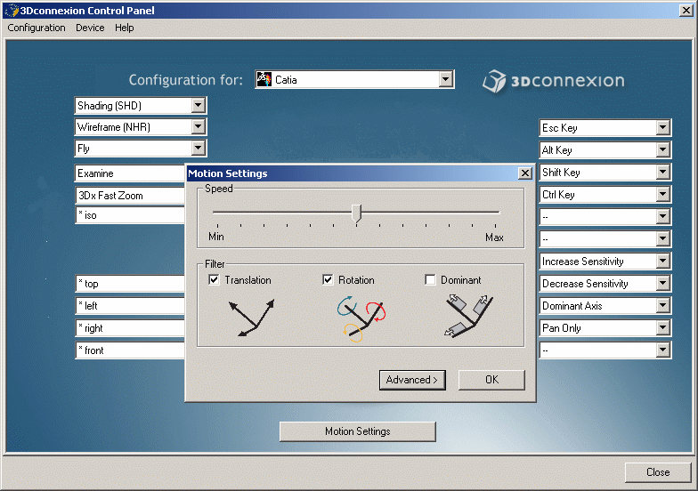Open the Device menu
The height and width of the screenshot is (491, 698).
pos(90,28)
